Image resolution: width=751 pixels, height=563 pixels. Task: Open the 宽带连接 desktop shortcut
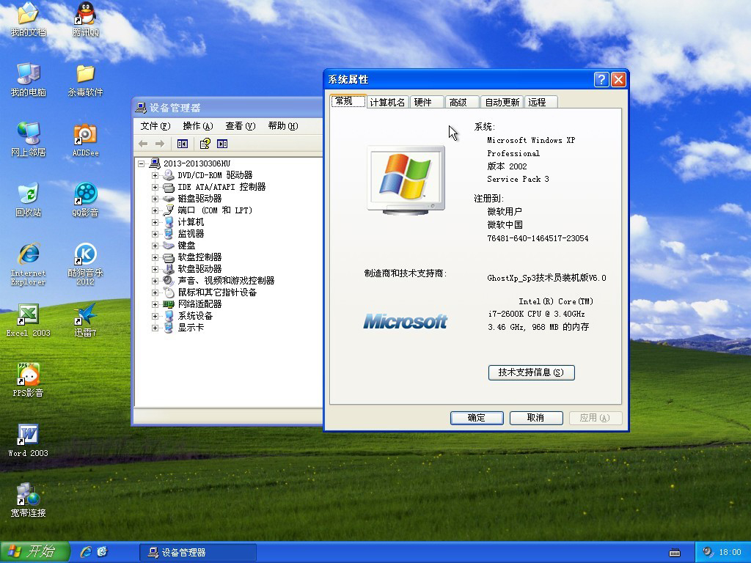(29, 500)
